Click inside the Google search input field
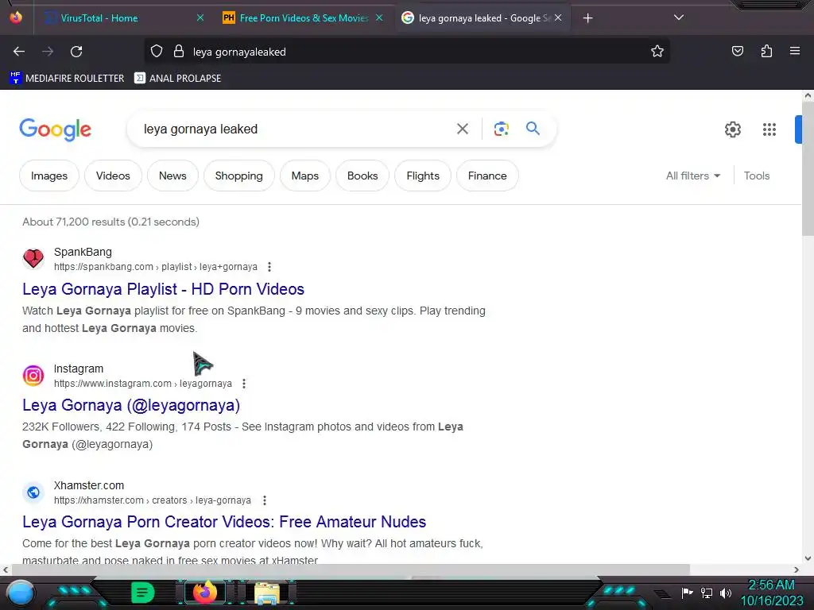 click(x=296, y=129)
